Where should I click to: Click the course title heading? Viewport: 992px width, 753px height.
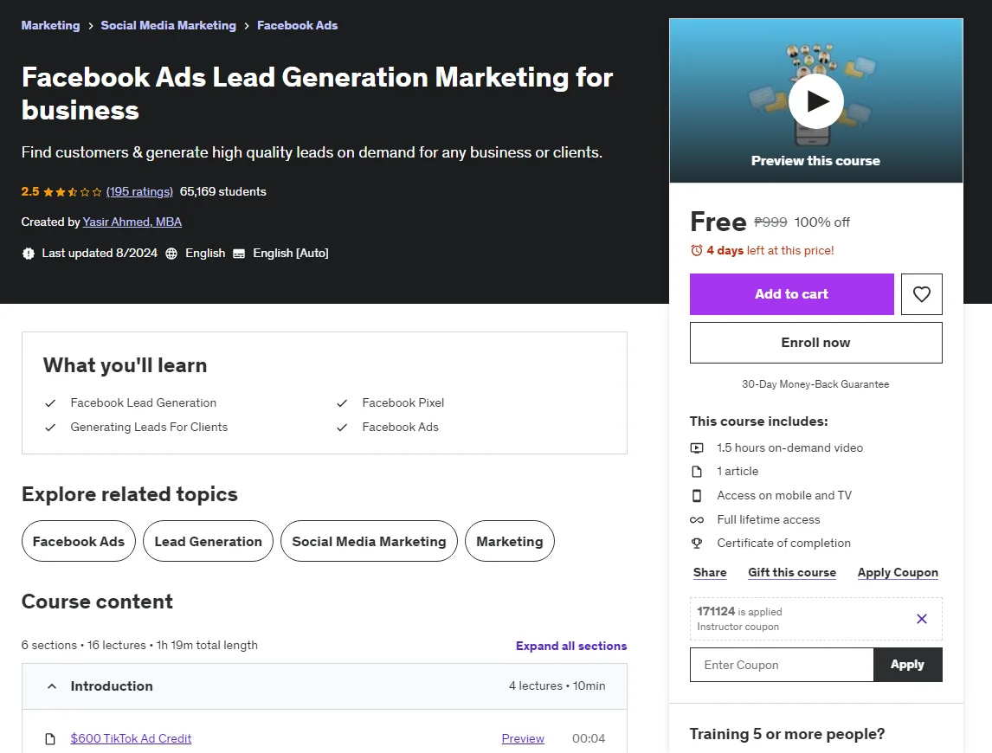tap(317, 93)
